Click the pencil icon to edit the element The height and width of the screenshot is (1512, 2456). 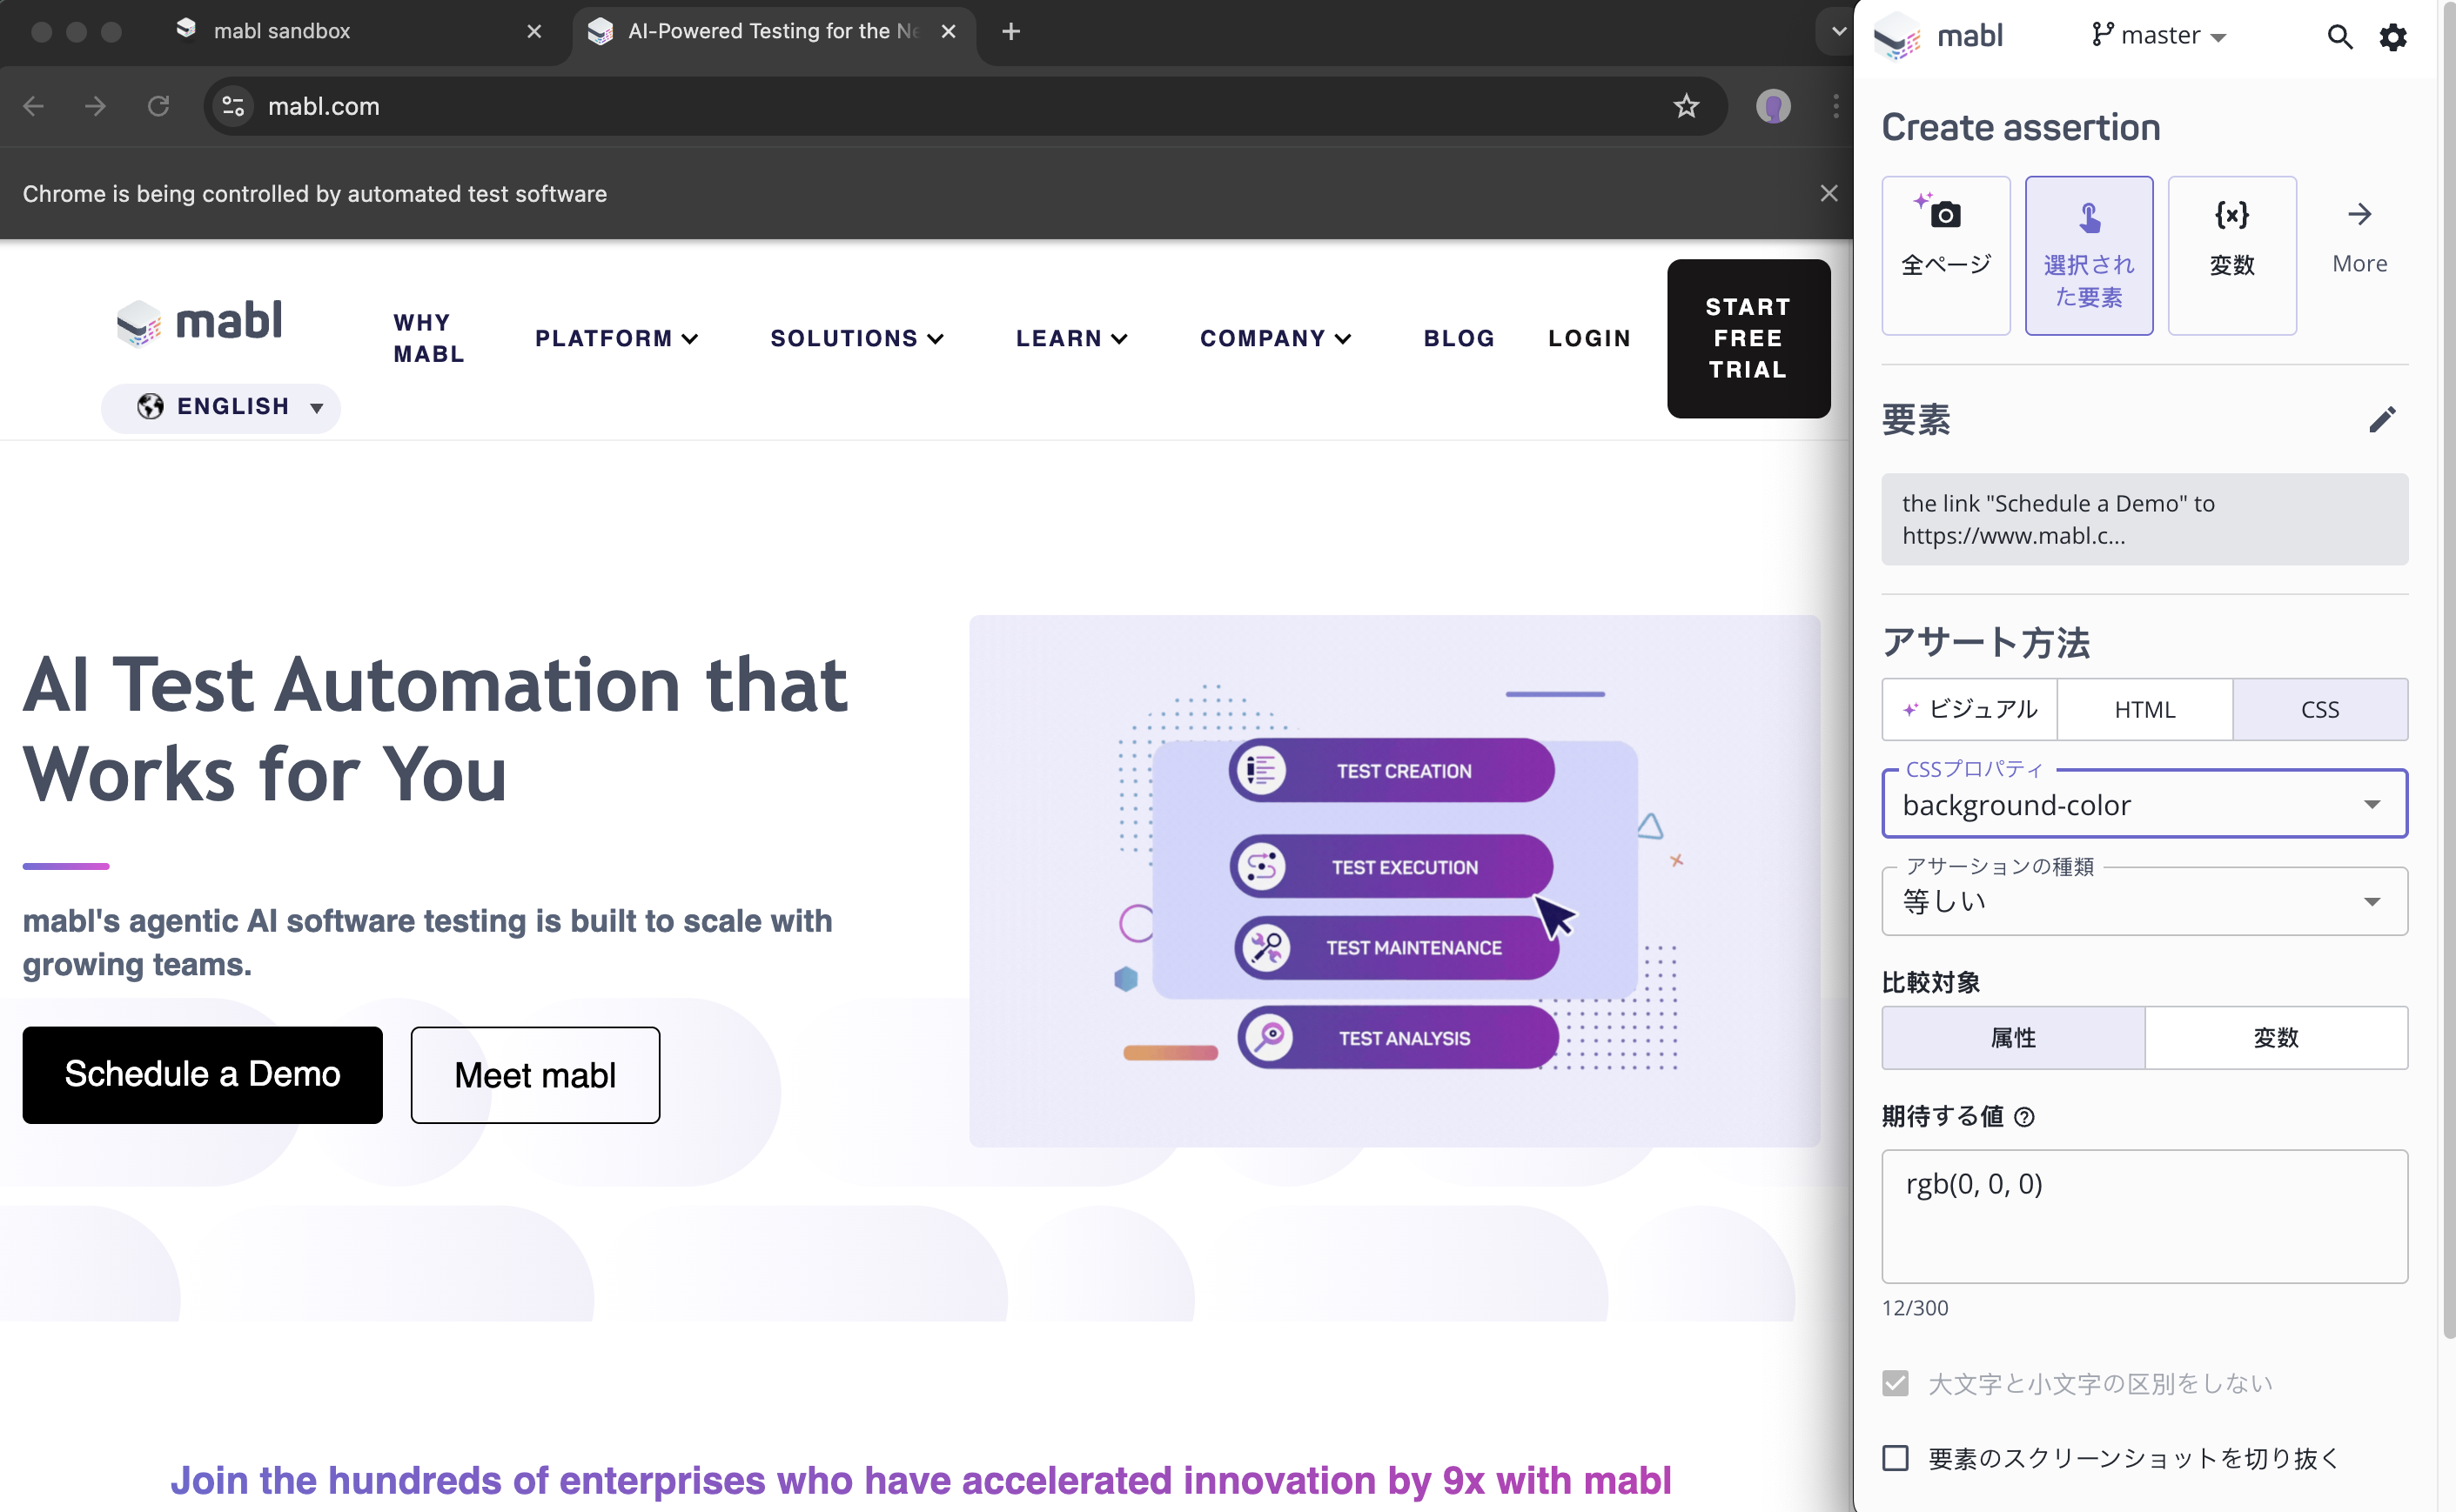click(2381, 419)
